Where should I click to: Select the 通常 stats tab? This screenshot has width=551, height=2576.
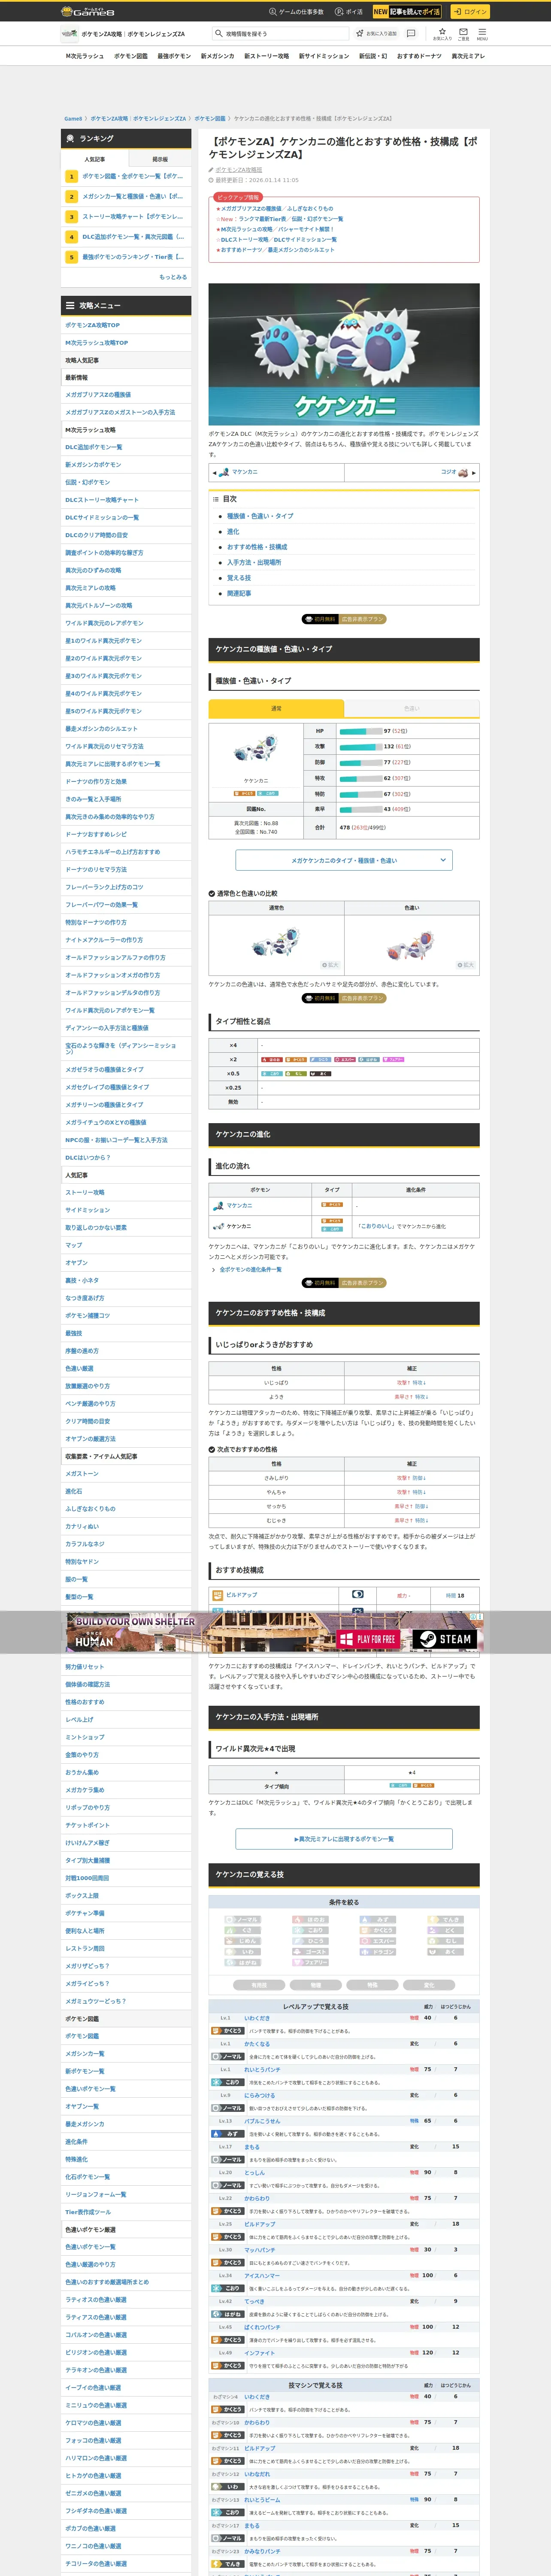coord(276,708)
